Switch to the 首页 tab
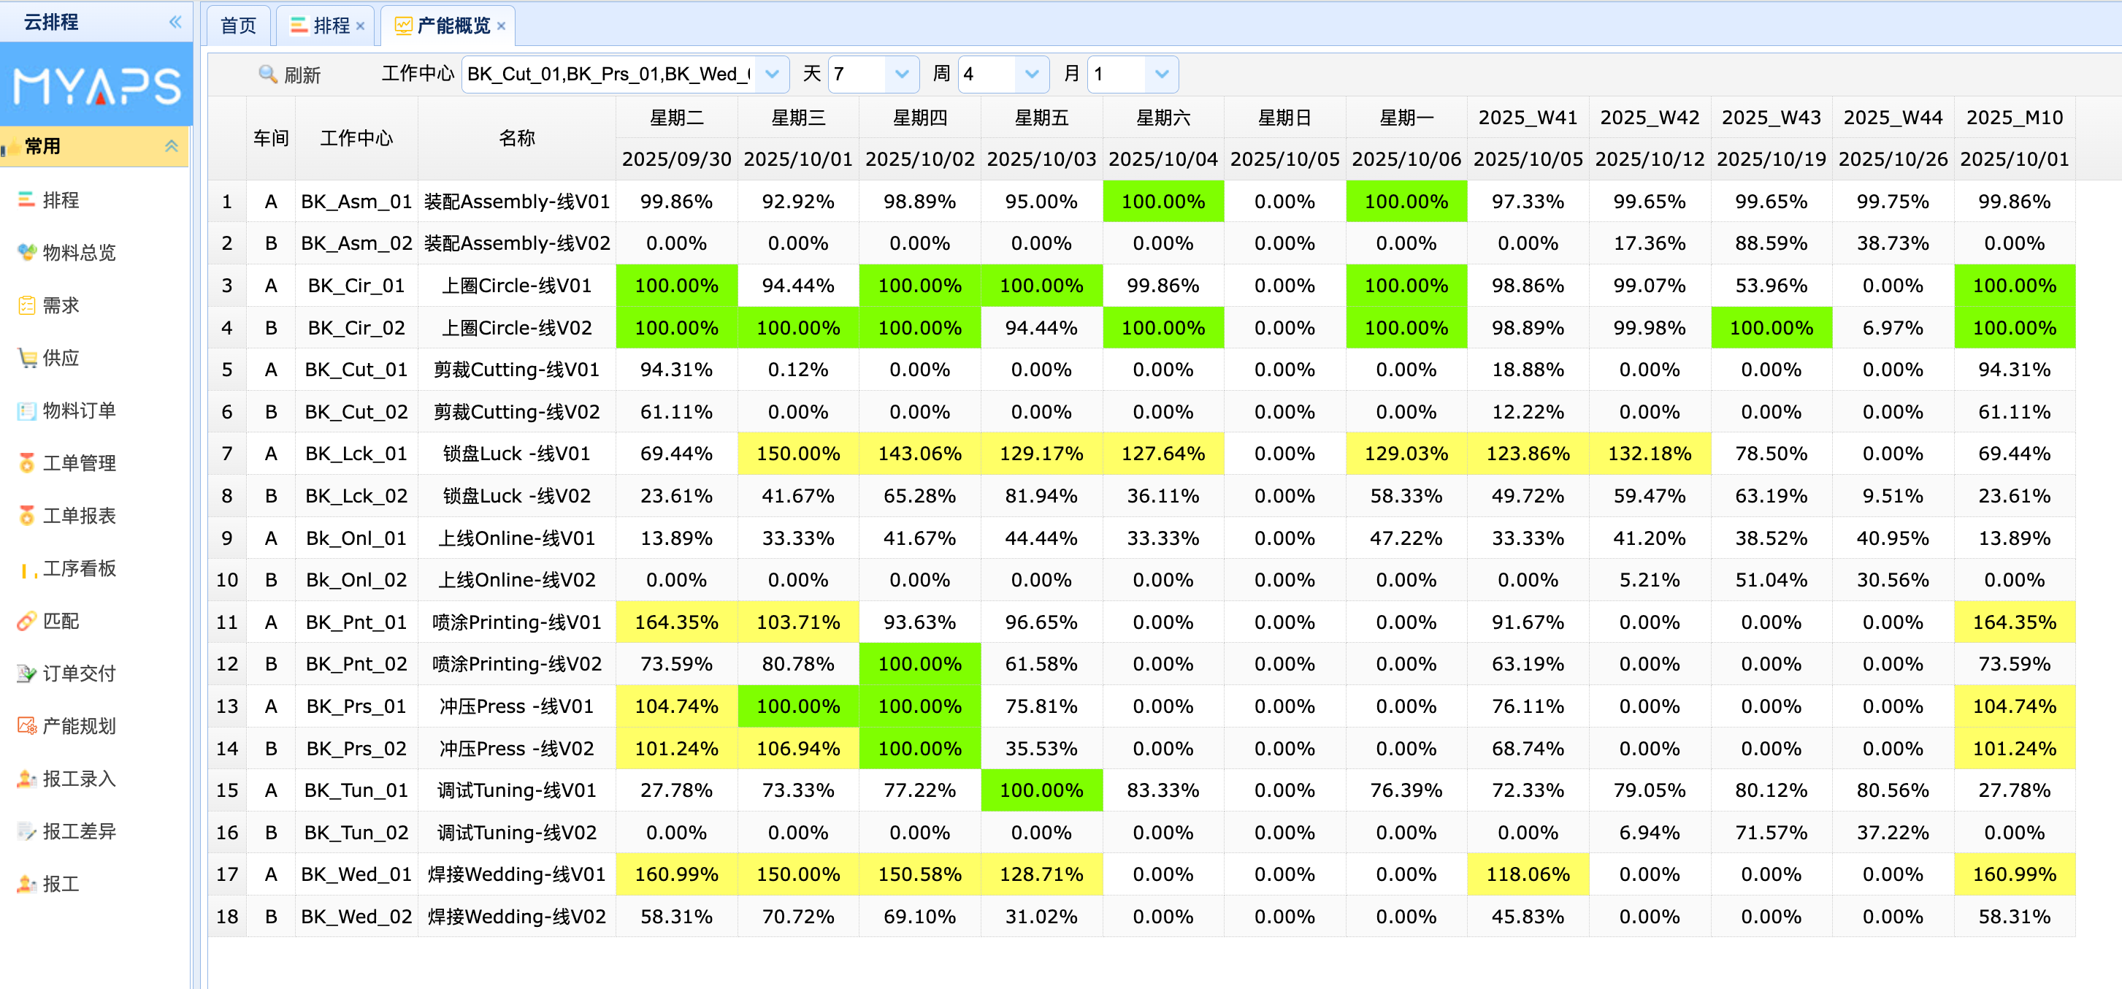The image size is (2122, 989). (x=238, y=26)
